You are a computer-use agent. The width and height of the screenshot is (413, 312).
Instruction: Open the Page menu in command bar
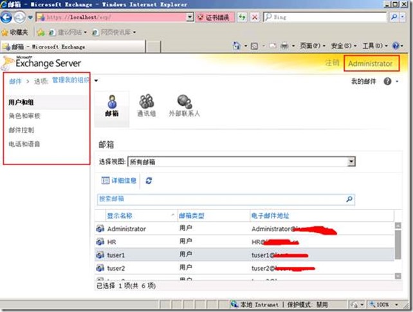(x=313, y=46)
